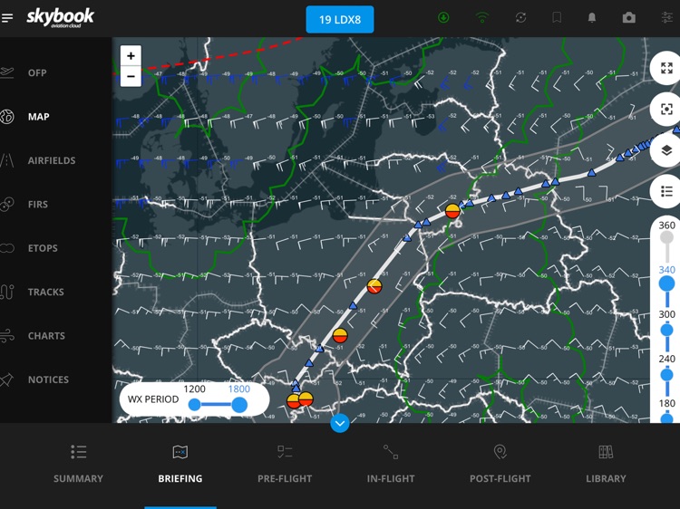Viewport: 680px width, 509px height.
Task: Open map layers button
Action: (666, 150)
